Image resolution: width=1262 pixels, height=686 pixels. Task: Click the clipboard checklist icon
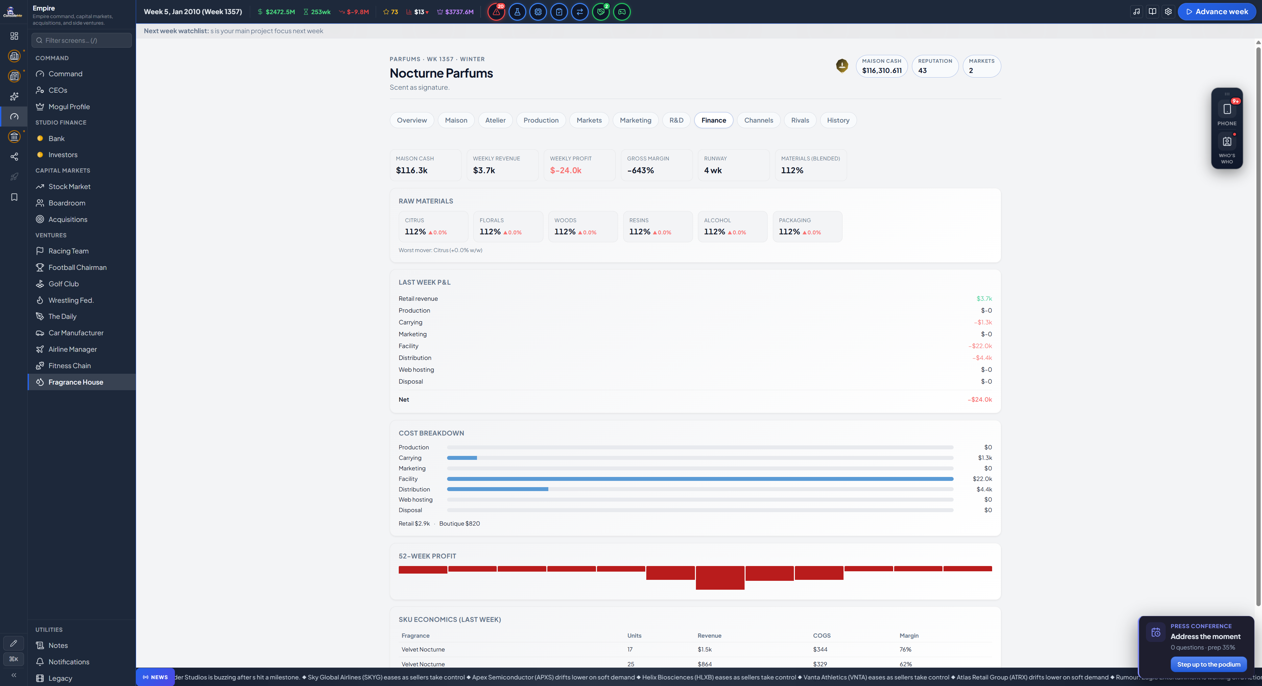point(559,12)
